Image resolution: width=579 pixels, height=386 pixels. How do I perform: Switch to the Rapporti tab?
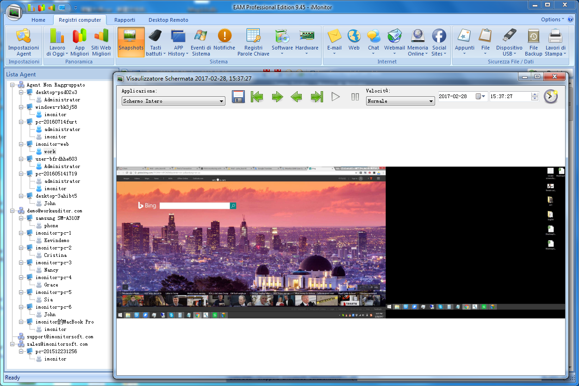click(125, 20)
